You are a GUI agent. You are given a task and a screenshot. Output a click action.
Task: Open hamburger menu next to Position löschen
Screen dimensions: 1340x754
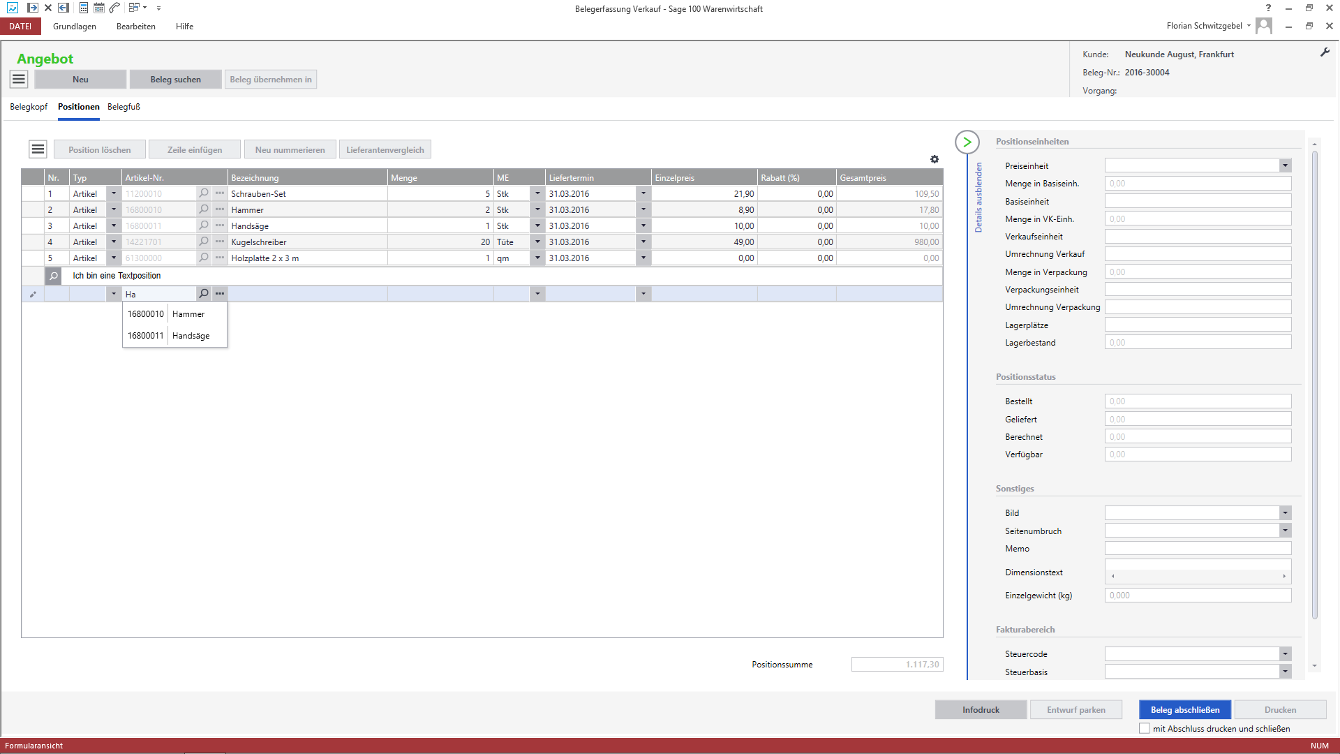tap(38, 149)
